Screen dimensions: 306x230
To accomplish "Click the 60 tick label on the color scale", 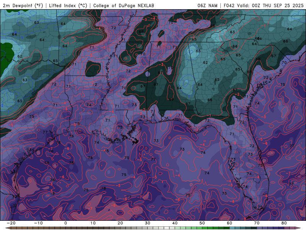I will click(229, 223).
